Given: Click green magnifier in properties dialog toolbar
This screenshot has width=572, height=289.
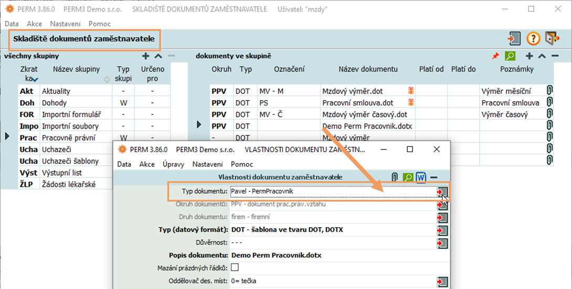Looking at the screenshot, I should coord(408,177).
